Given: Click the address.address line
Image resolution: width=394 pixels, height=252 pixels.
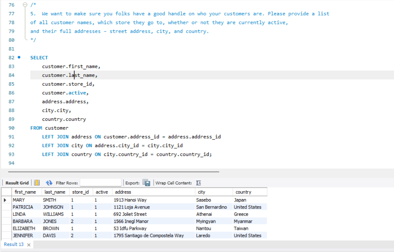Looking at the screenshot, I should [65, 101].
